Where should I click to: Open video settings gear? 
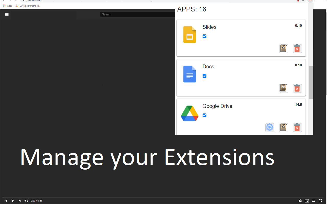[x=300, y=201]
